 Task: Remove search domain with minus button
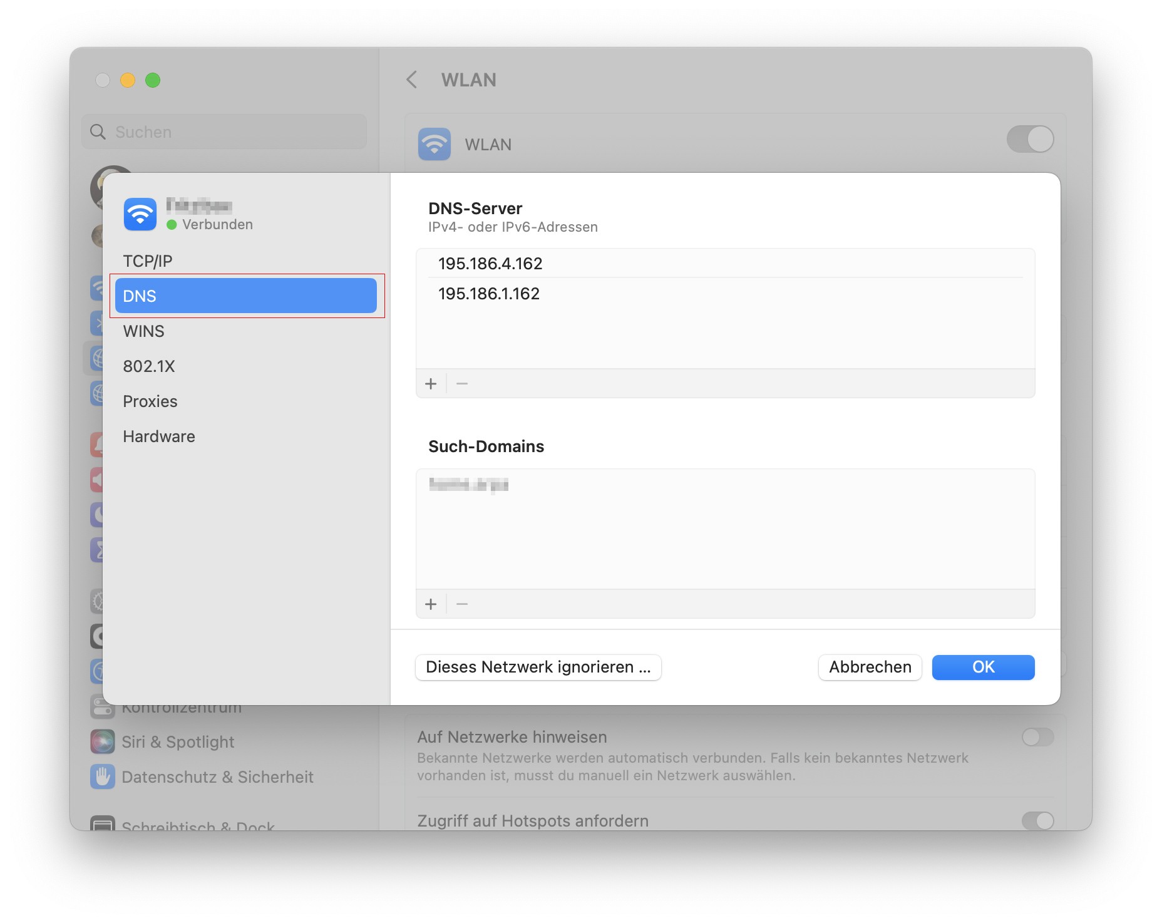coord(462,604)
